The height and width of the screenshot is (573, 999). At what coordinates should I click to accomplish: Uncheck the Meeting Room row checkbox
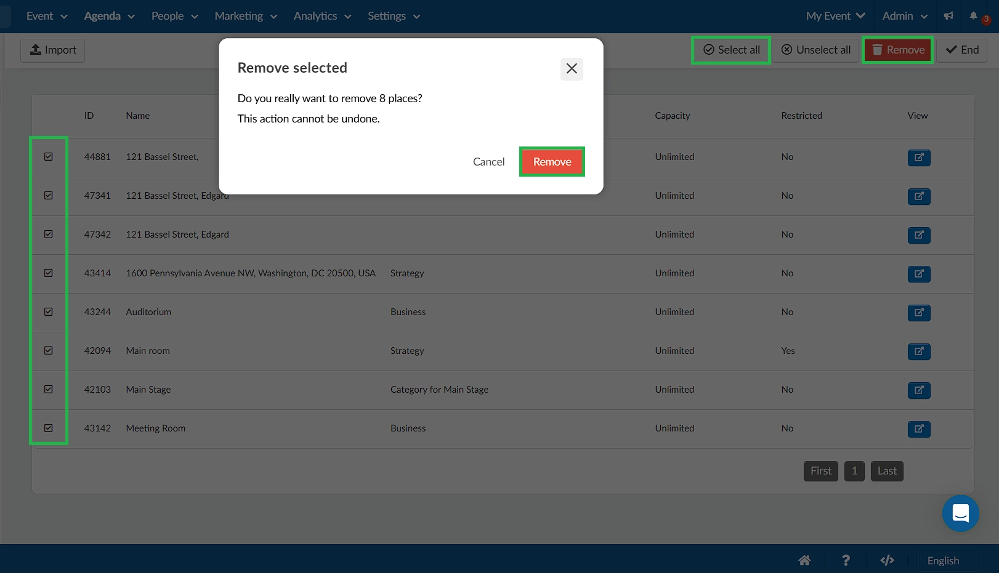coord(49,428)
